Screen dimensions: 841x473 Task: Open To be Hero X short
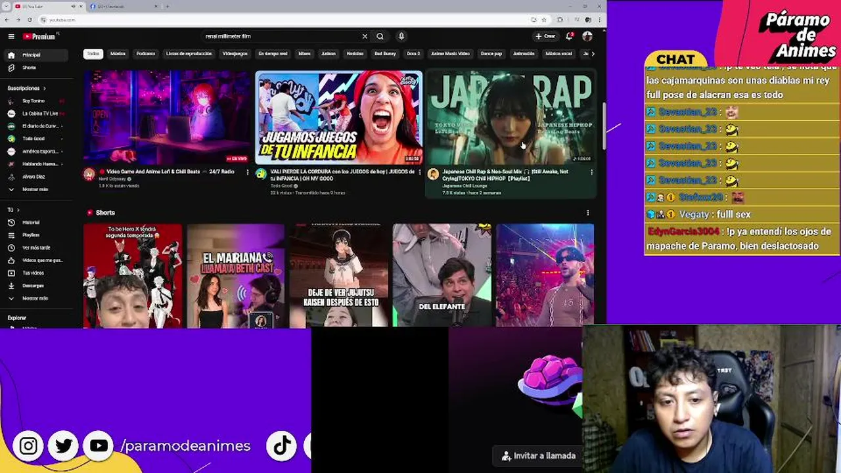[x=133, y=276]
